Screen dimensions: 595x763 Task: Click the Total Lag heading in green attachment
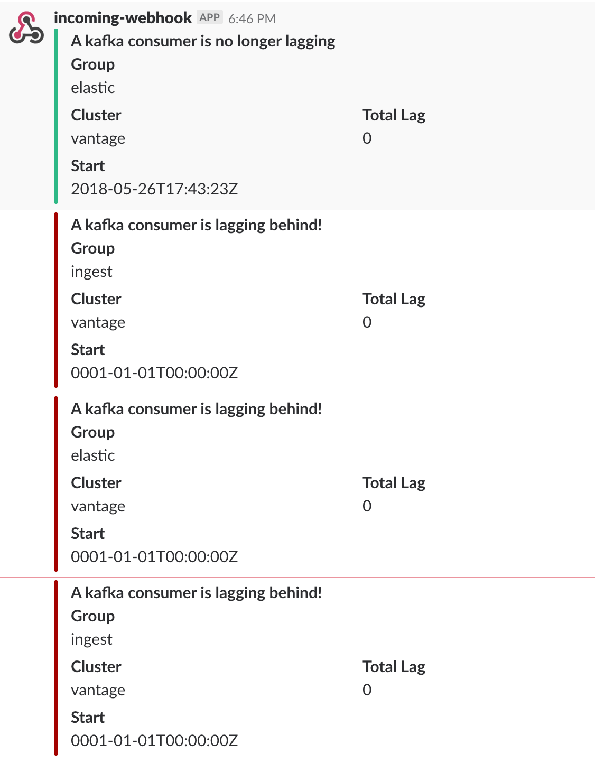(x=394, y=115)
